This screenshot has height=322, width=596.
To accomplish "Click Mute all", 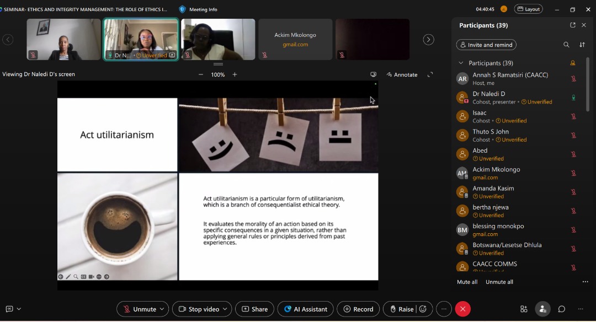I will click(x=467, y=282).
